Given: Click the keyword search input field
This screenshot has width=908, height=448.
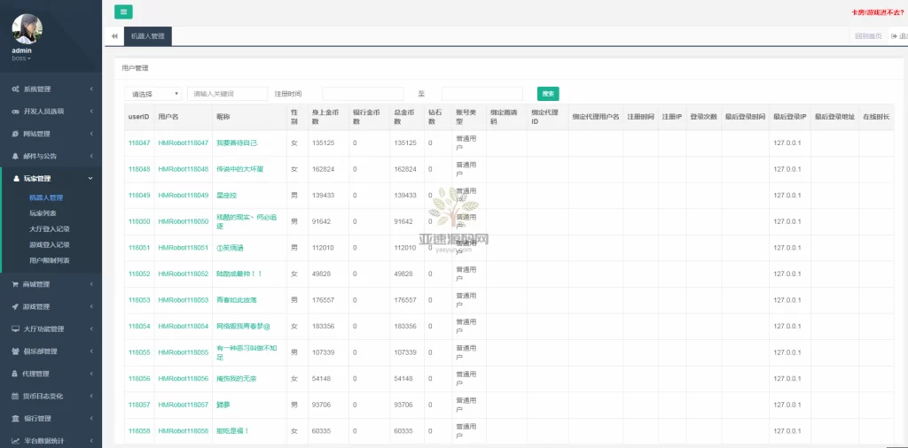Looking at the screenshot, I should 227,94.
